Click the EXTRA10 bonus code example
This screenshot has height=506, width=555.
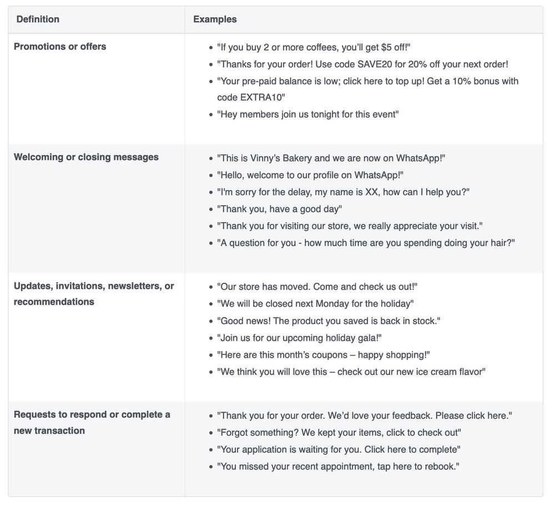click(368, 89)
